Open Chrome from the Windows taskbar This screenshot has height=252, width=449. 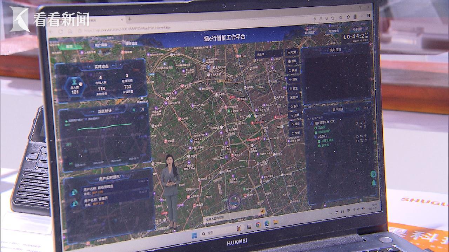point(258,225)
